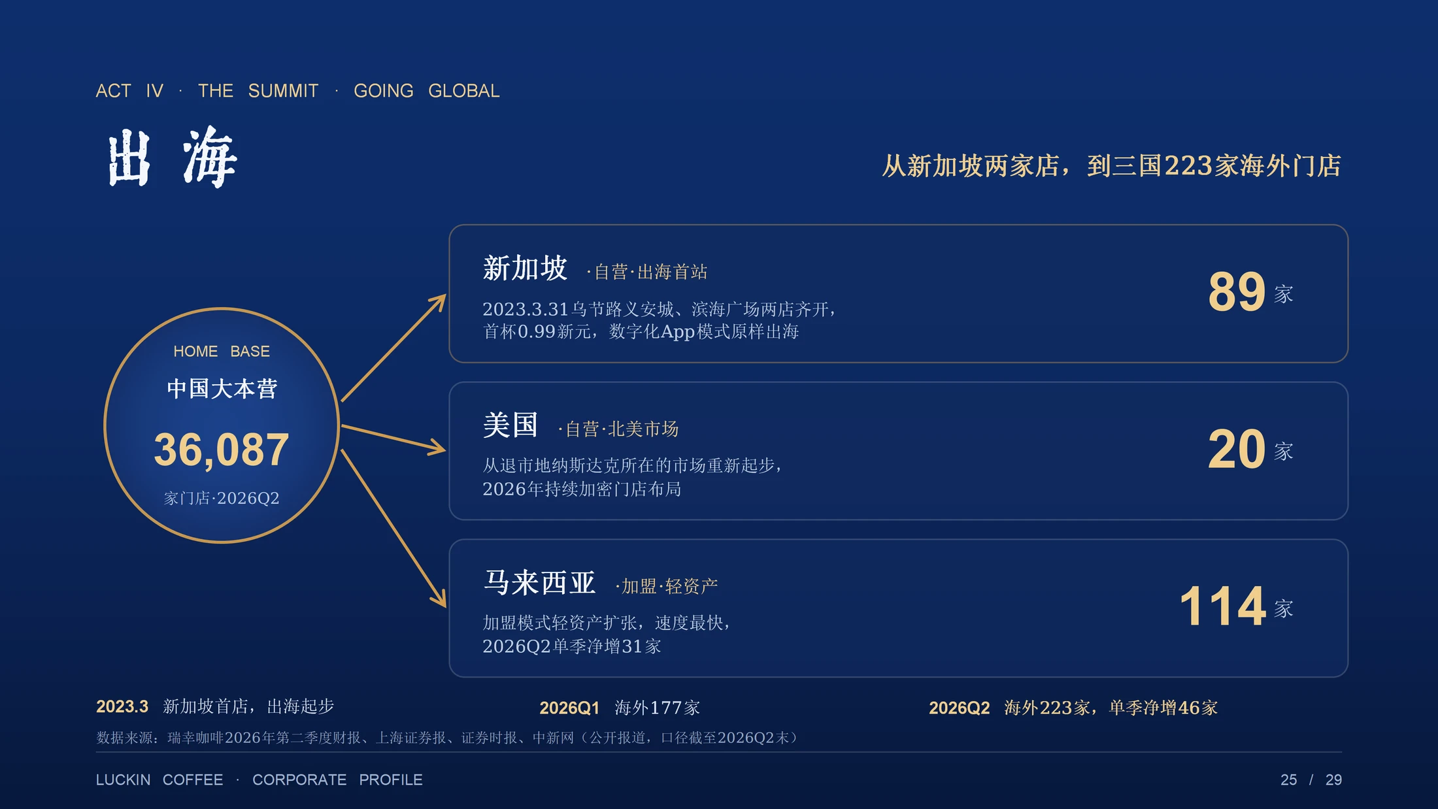Image resolution: width=1438 pixels, height=809 pixels.
Task: Click the line '从退市地纳斯达克所在的市场重新起步，'
Action: (632, 466)
